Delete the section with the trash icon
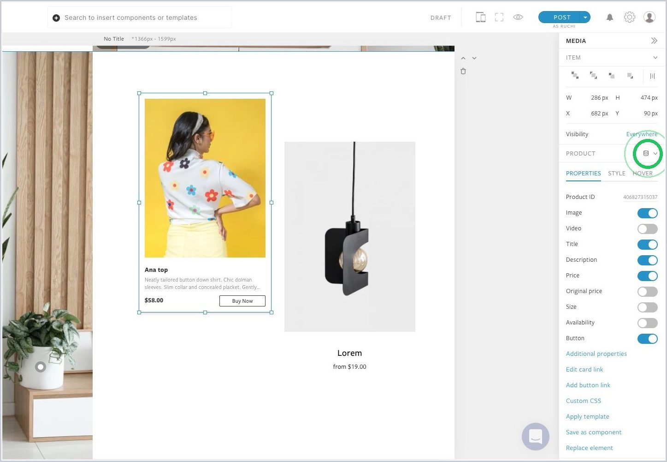This screenshot has width=667, height=462. pyautogui.click(x=463, y=71)
